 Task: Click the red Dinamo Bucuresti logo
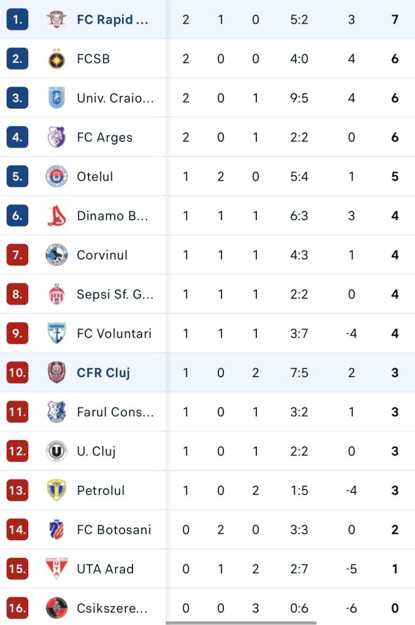point(56,215)
